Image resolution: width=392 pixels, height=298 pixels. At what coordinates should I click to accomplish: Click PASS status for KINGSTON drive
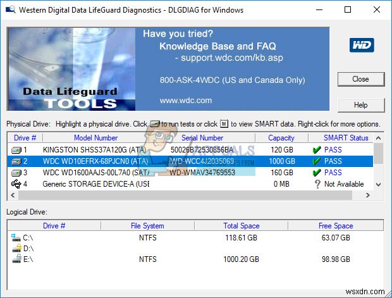tap(333, 150)
